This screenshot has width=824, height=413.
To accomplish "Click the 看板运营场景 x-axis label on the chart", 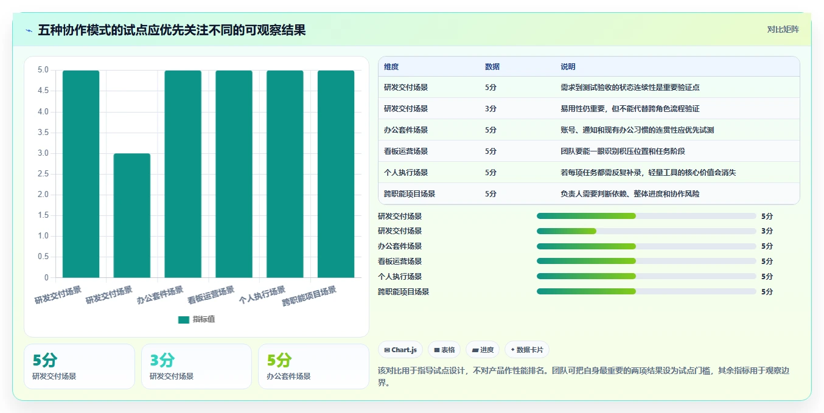I will [x=211, y=295].
